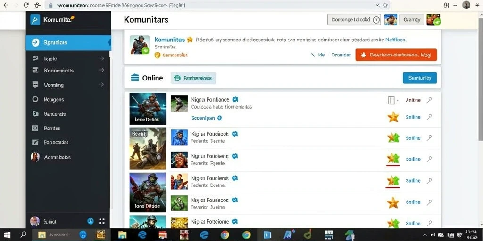Click the verified badge next to Kjqlui Foudhoot
This screenshot has height=241, width=483.
click(235, 134)
